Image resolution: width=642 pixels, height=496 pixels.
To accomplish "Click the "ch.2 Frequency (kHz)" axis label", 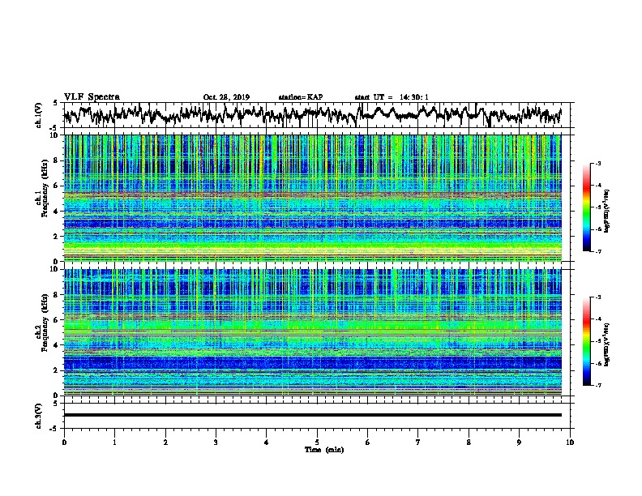I will pyautogui.click(x=41, y=323).
